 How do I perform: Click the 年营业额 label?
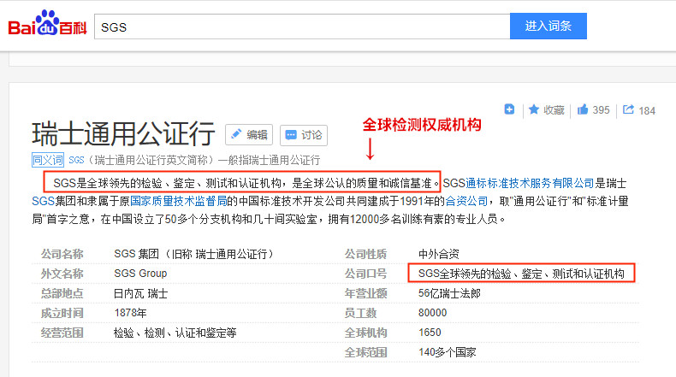(x=365, y=293)
